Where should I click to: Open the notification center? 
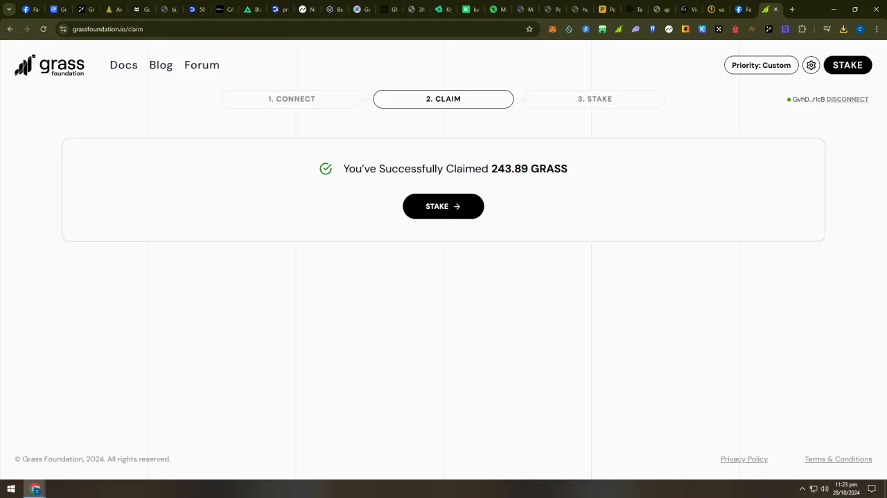coord(872,489)
